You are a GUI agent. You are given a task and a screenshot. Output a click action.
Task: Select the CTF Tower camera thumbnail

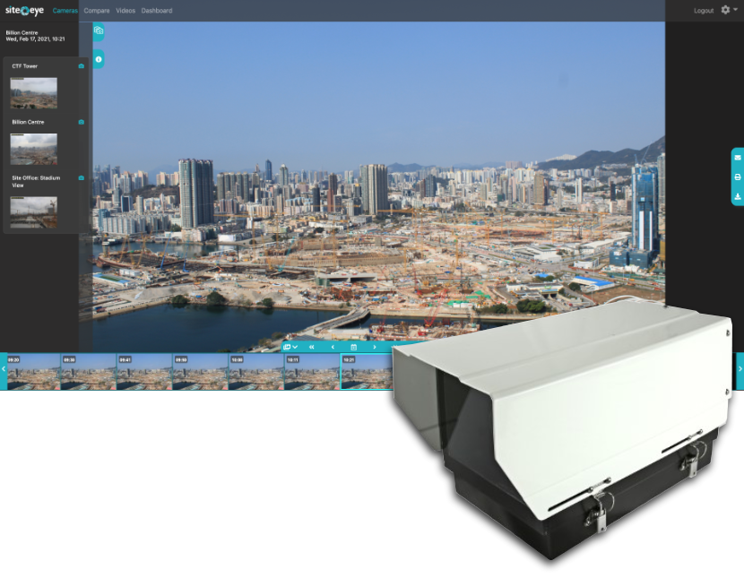click(x=33, y=93)
